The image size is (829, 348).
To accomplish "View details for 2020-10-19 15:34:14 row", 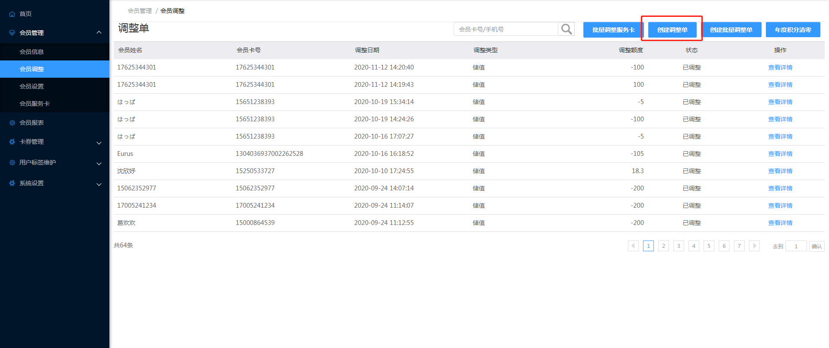I will click(x=780, y=102).
